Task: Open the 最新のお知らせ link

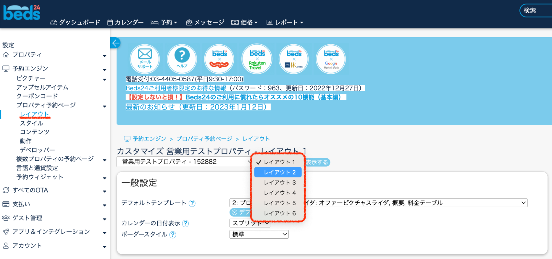Action: (196, 107)
